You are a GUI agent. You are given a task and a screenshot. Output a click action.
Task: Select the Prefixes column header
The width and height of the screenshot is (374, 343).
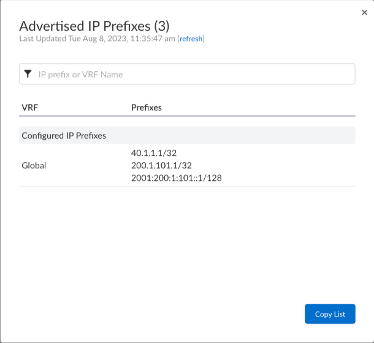147,107
